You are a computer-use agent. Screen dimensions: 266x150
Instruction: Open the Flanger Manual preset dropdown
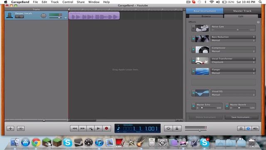pos(233,73)
